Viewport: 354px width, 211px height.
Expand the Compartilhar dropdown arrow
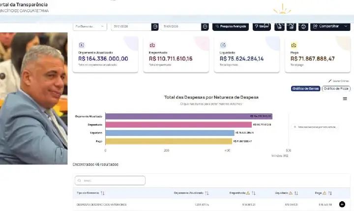[x=346, y=26]
